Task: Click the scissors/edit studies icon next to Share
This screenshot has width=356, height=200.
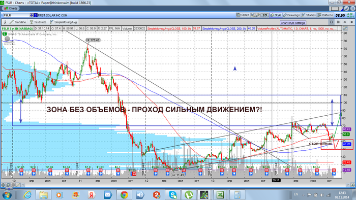Action: click(252, 15)
